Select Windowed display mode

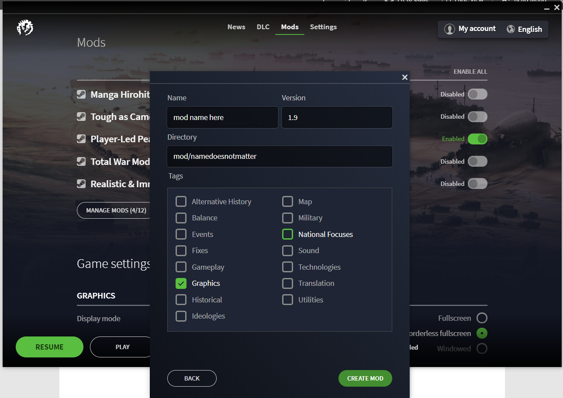pos(482,349)
